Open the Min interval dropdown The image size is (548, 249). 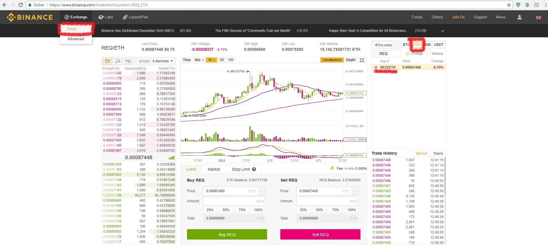pyautogui.click(x=199, y=60)
